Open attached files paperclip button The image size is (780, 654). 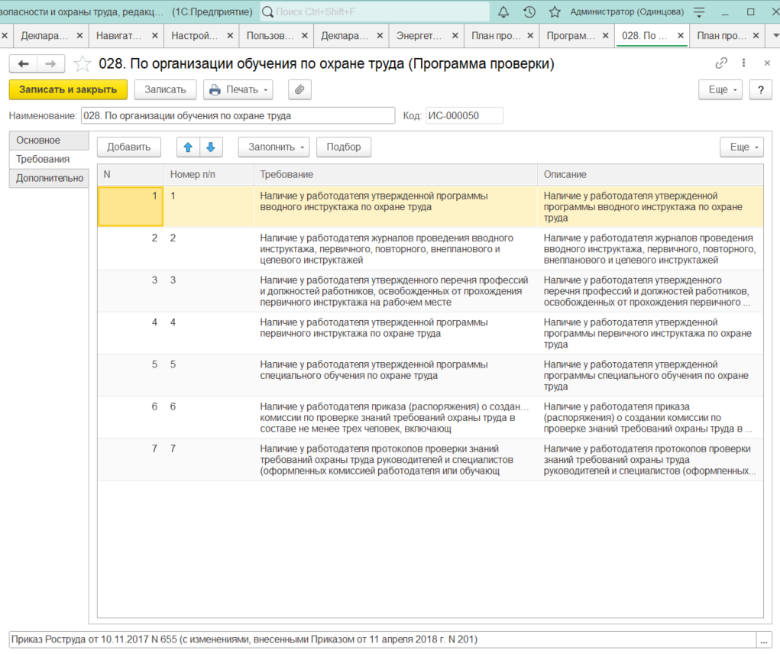pyautogui.click(x=299, y=89)
